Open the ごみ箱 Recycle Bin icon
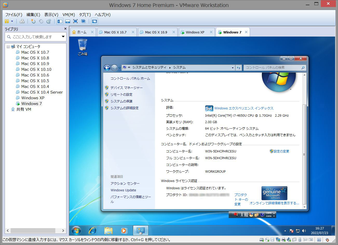Viewport: 338px width, 245px height. pyautogui.click(x=83, y=47)
